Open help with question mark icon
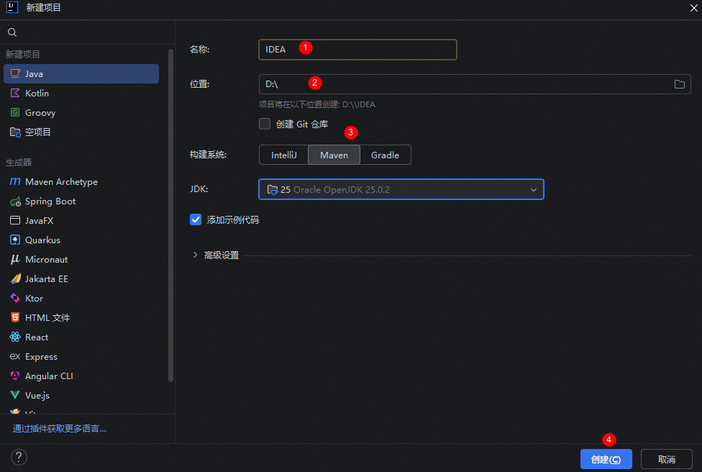This screenshot has width=702, height=472. [19, 457]
